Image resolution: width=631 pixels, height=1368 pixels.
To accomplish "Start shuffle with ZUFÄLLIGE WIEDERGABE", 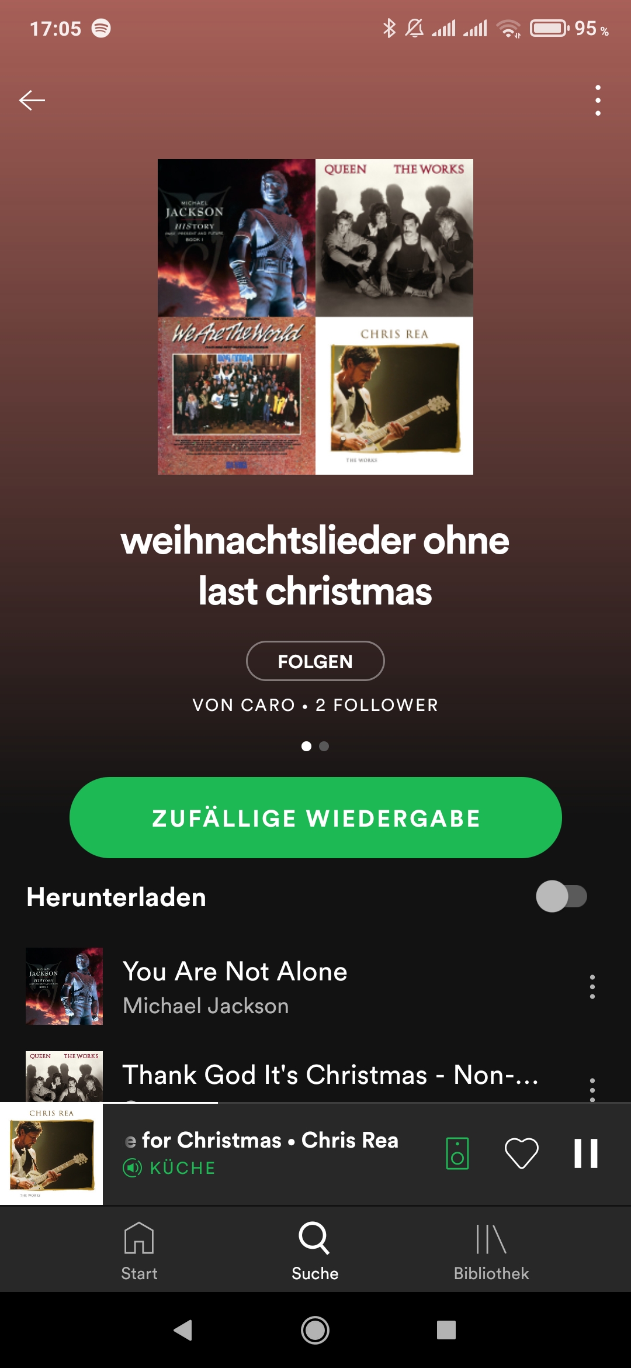I will click(315, 817).
